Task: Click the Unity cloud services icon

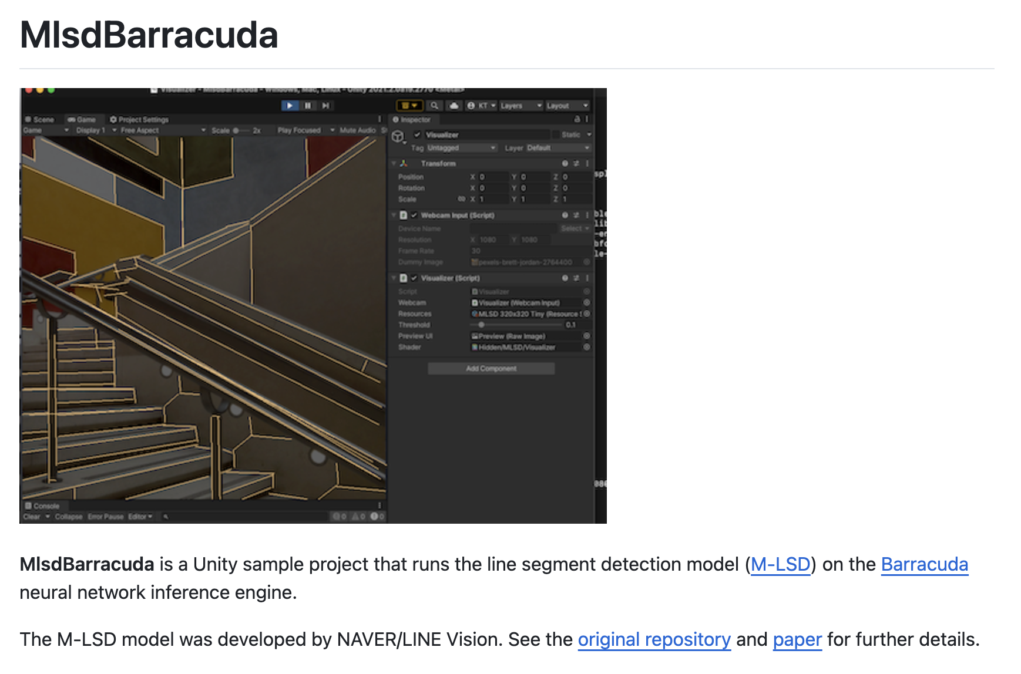Action: (454, 106)
